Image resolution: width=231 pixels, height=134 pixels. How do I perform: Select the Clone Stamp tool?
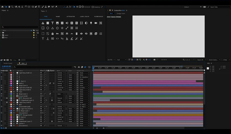tap(46, 7)
